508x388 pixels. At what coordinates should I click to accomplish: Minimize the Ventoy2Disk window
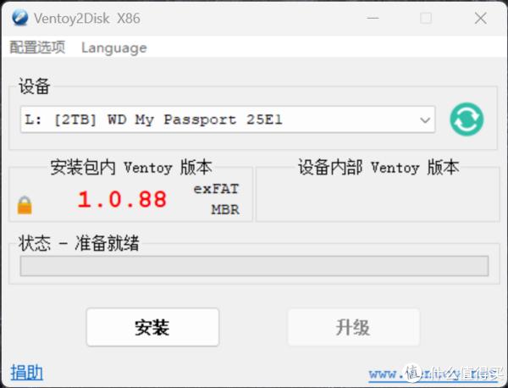(373, 18)
